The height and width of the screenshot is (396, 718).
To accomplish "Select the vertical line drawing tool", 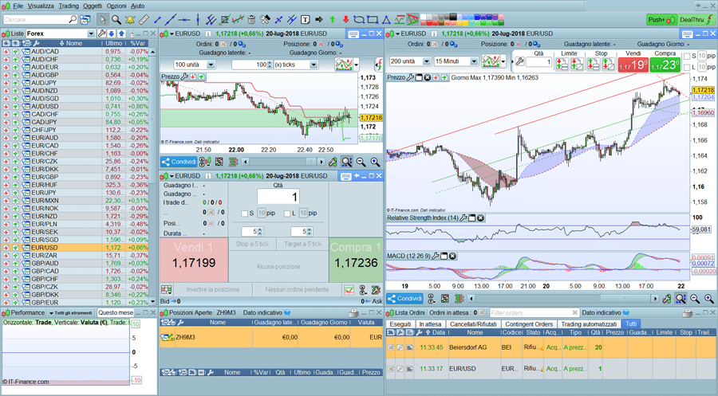I will coord(198,20).
